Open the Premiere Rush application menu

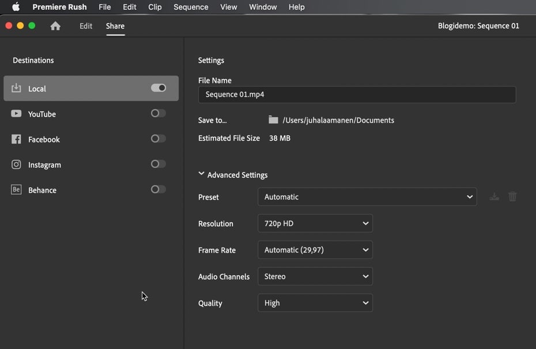point(59,7)
